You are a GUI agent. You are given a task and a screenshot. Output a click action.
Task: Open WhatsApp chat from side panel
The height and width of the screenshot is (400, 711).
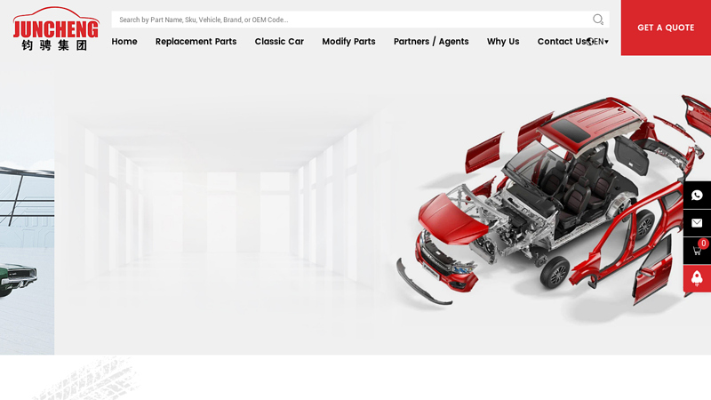pos(697,195)
